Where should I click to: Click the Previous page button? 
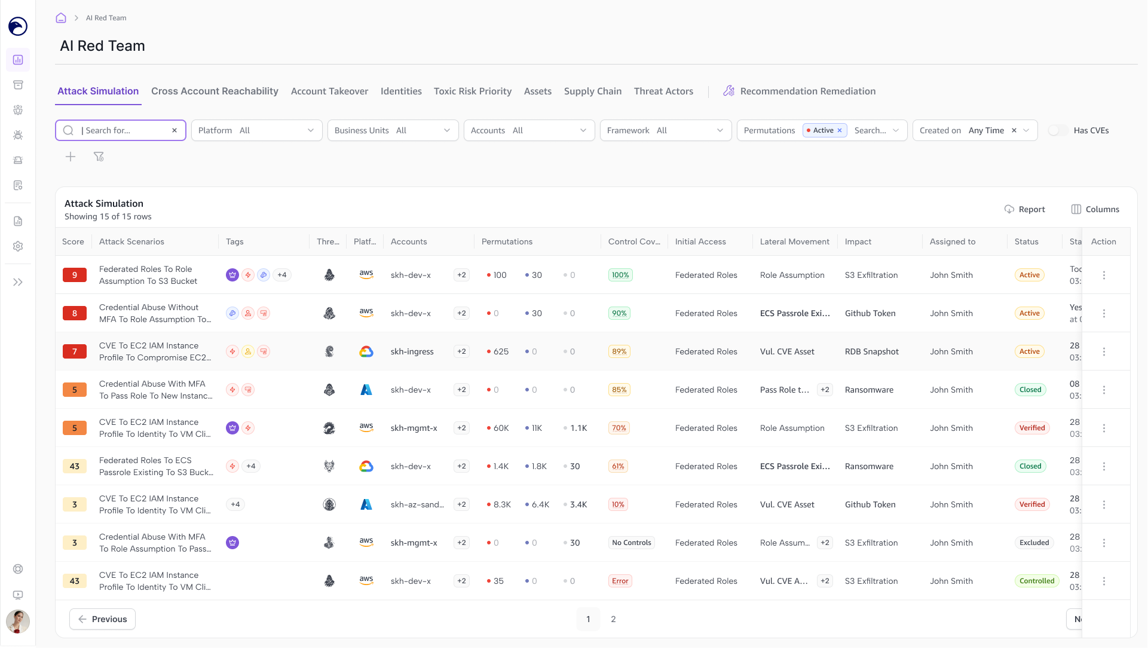[x=102, y=619]
